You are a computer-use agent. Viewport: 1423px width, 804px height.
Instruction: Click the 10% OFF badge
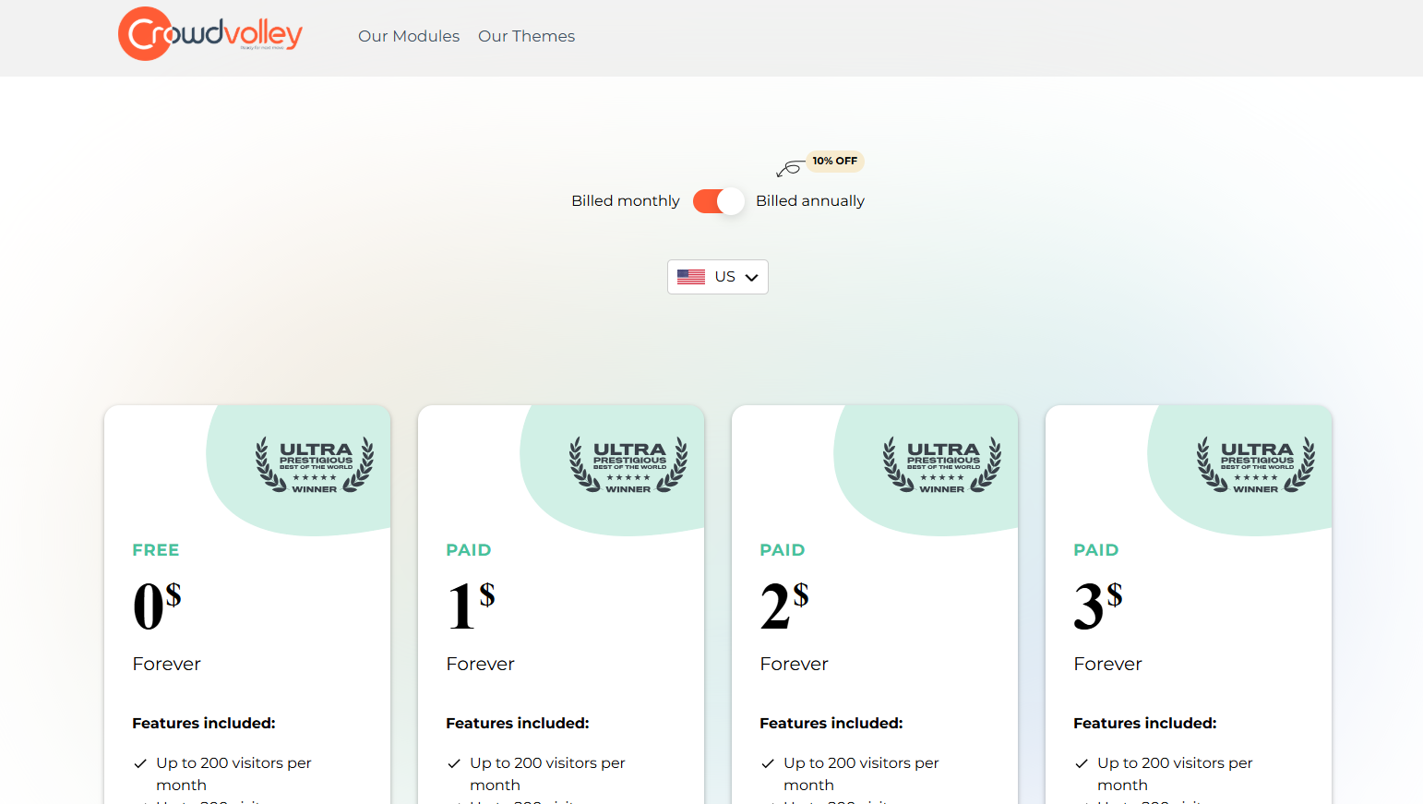[x=834, y=161]
